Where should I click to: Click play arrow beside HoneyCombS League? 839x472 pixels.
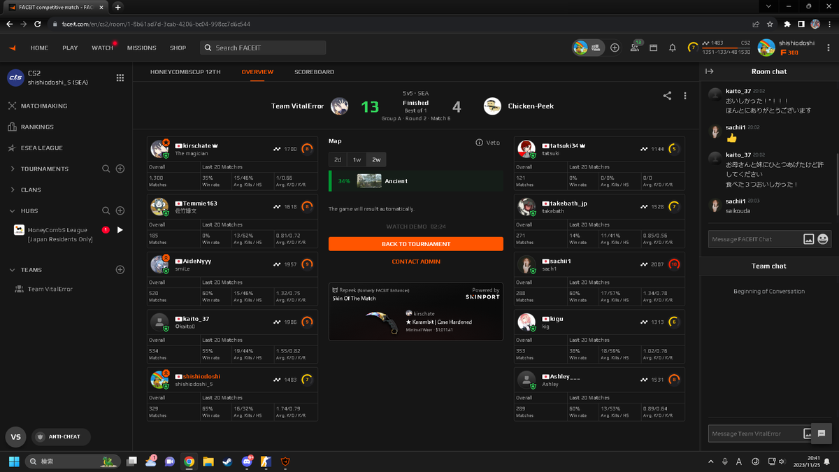(120, 230)
